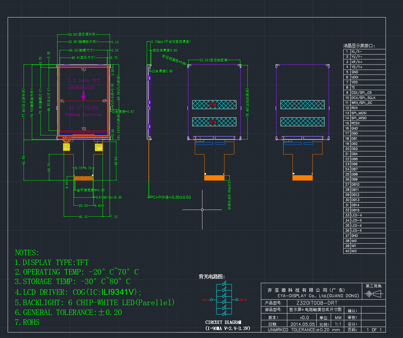This screenshot has width=403, height=338.
Task: Select the 'FPC+PI补强=0.30±0.03' annotation
Action: click(x=170, y=197)
